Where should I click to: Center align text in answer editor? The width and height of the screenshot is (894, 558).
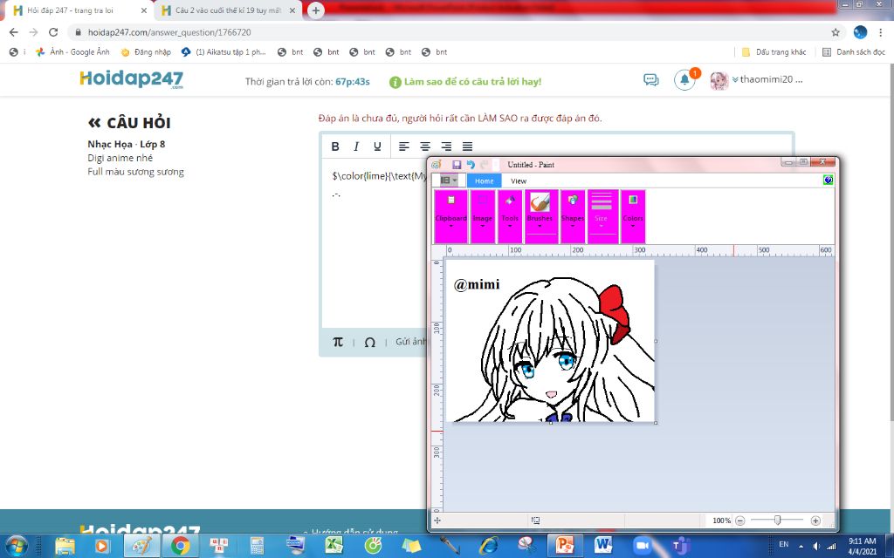pos(425,146)
